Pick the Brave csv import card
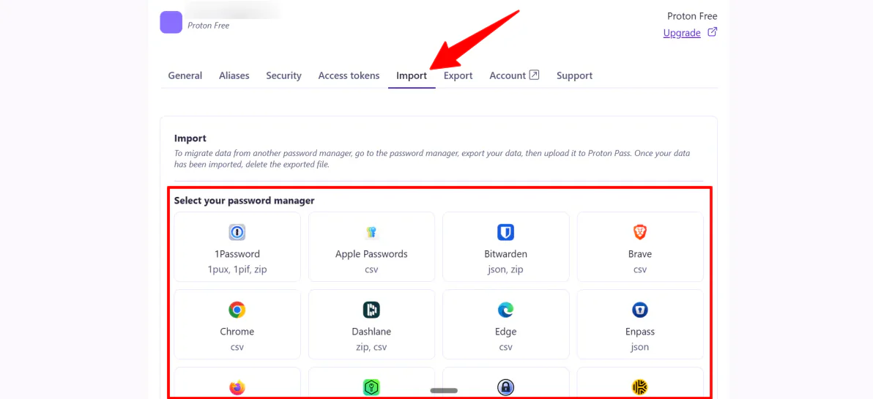 [x=639, y=247]
